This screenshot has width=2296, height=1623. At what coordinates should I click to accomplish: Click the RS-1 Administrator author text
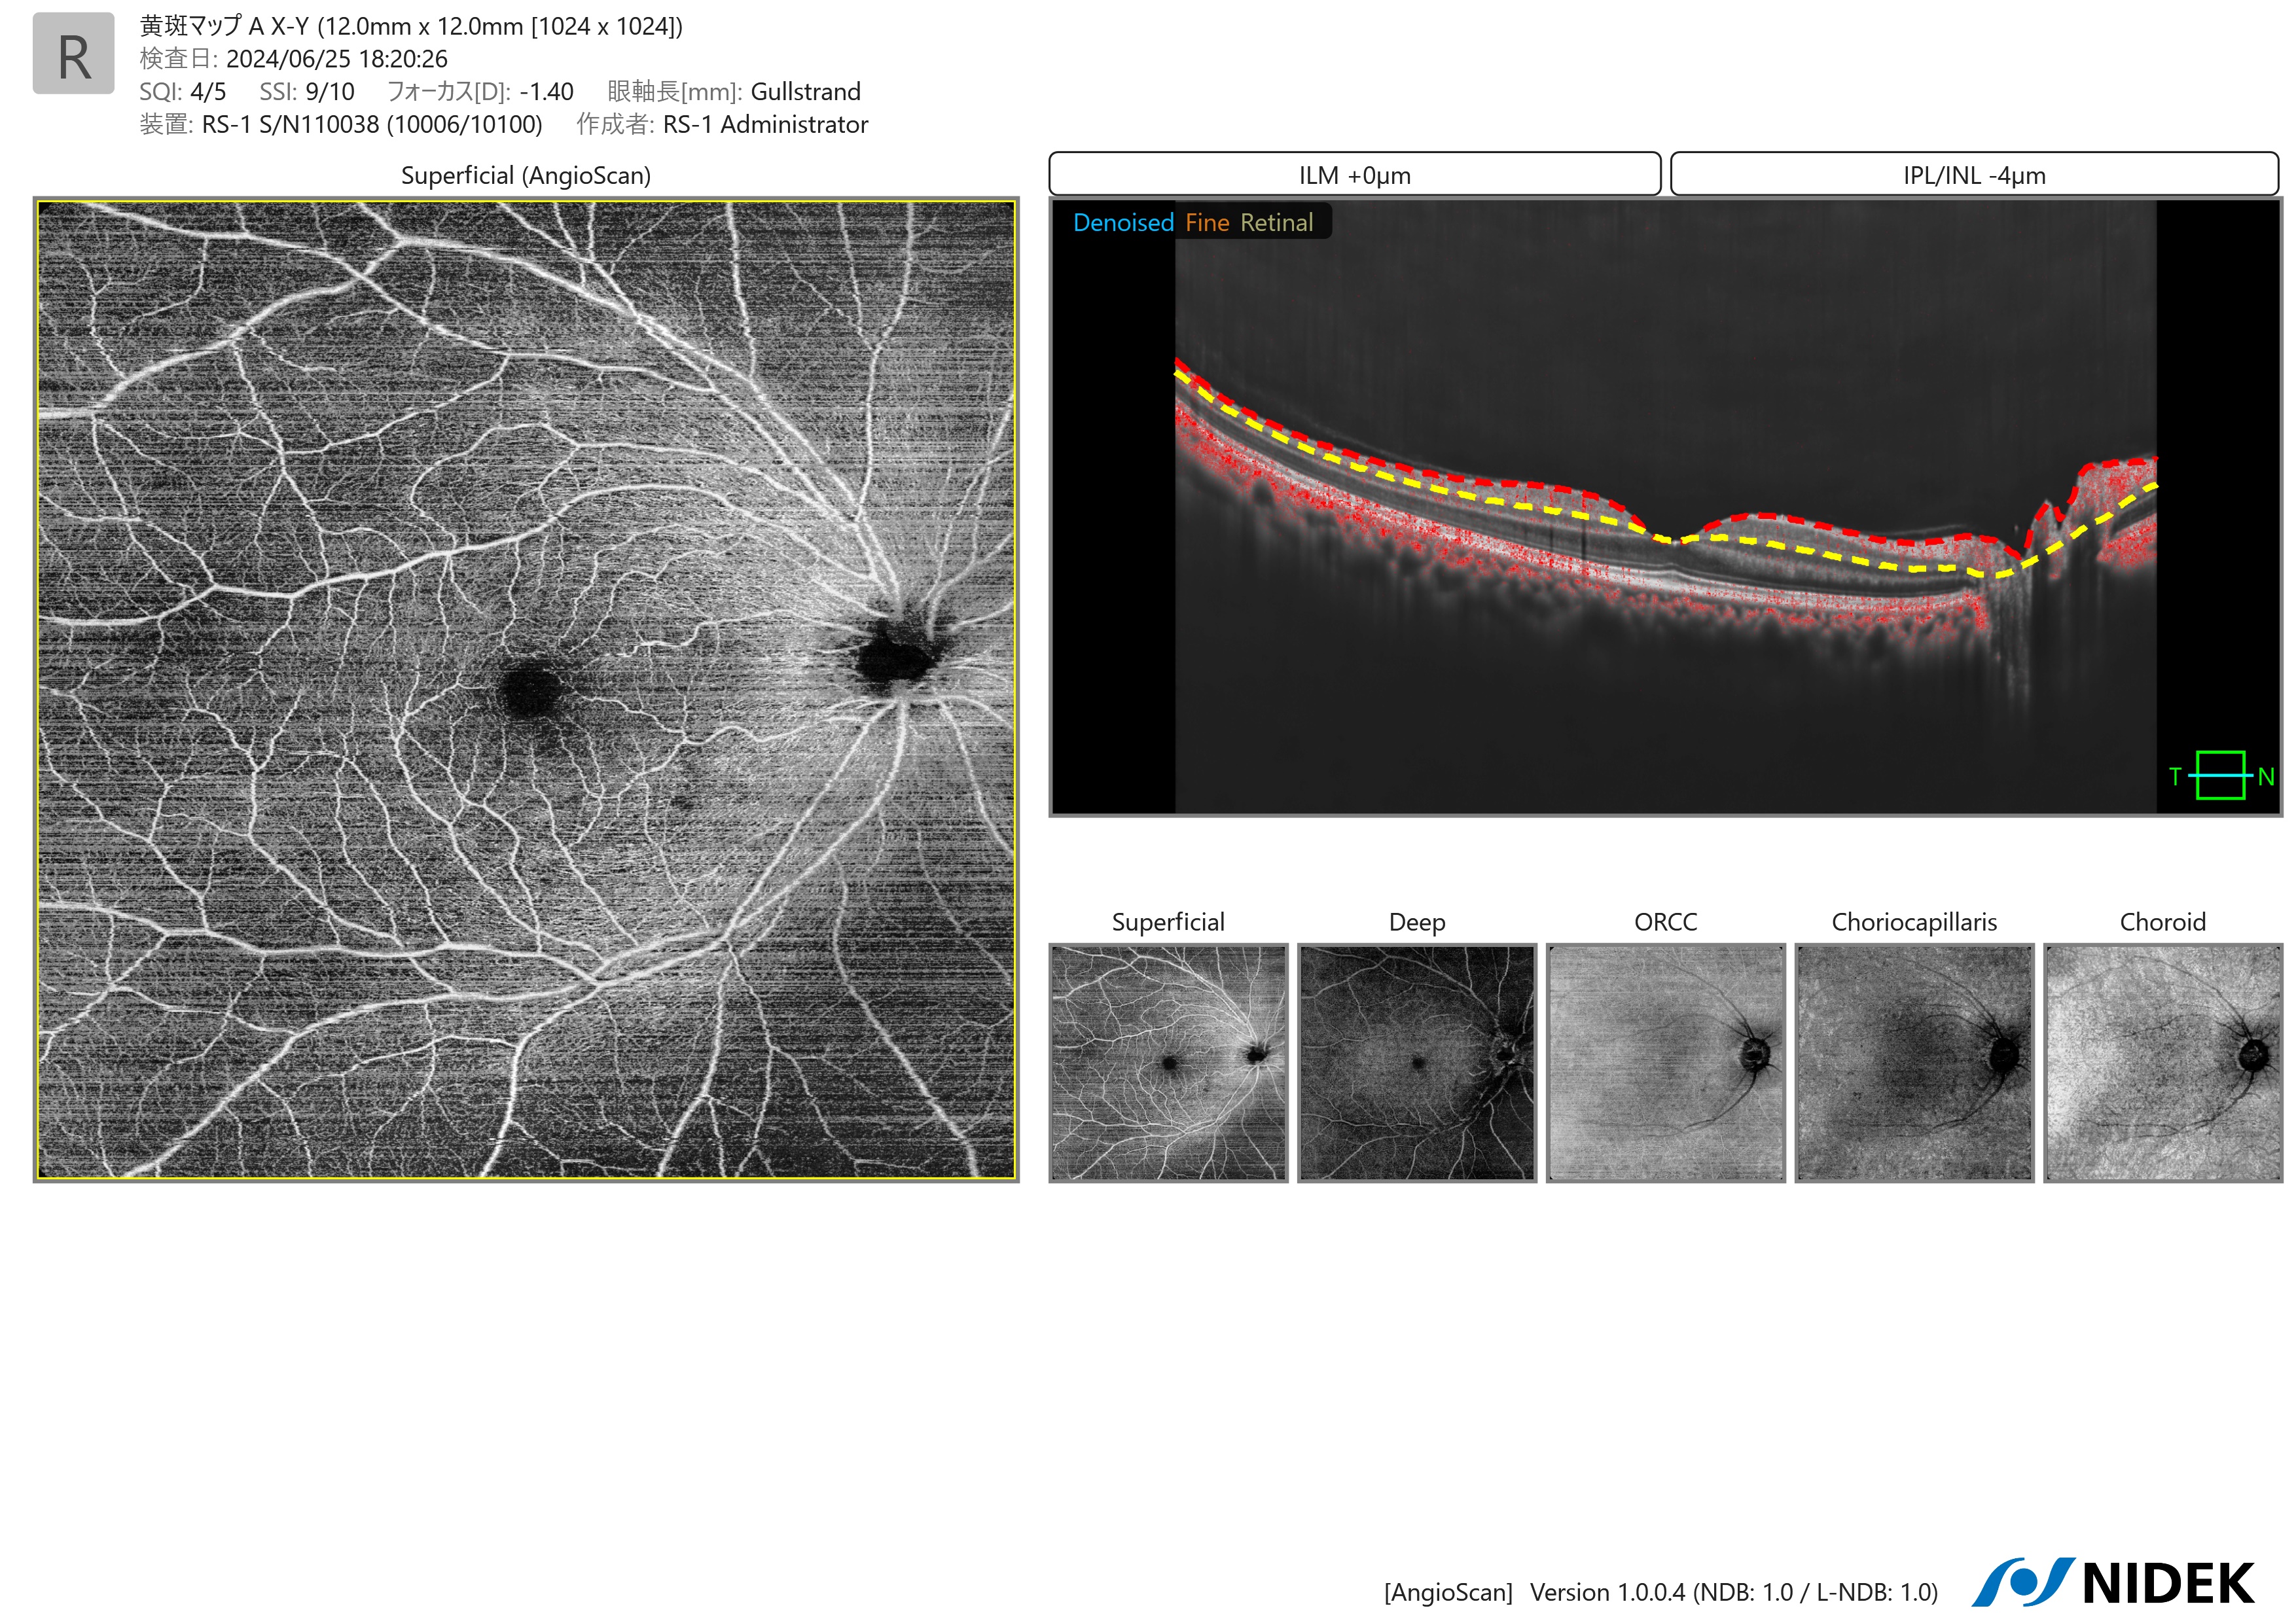(x=765, y=125)
